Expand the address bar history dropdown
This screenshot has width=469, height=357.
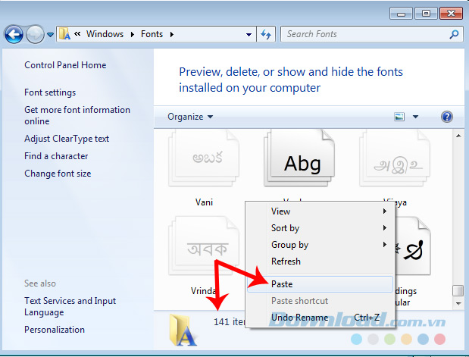pyautogui.click(x=249, y=34)
